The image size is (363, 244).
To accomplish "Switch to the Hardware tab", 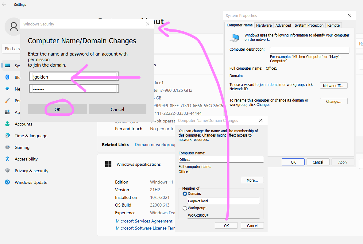I will (264, 25).
